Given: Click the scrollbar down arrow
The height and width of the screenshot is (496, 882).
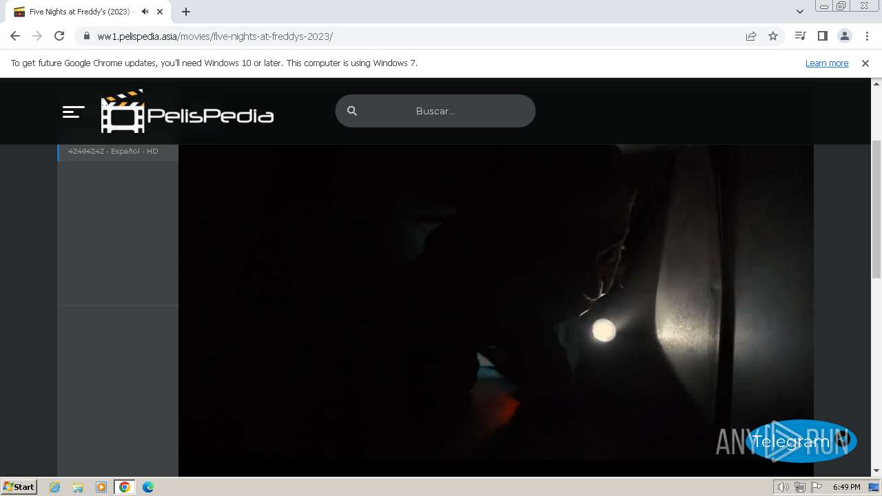Looking at the screenshot, I should pyautogui.click(x=876, y=471).
